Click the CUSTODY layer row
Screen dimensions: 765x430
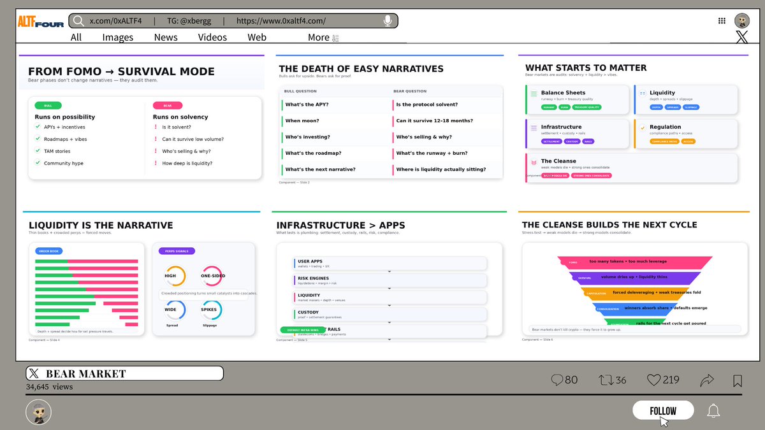(390, 315)
